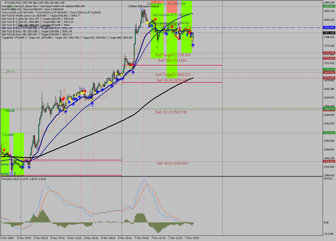Click the 'Sell Target2 | 2692.923' label
Image resolution: width=336 pixels, height=241 pixels.
(173, 75)
